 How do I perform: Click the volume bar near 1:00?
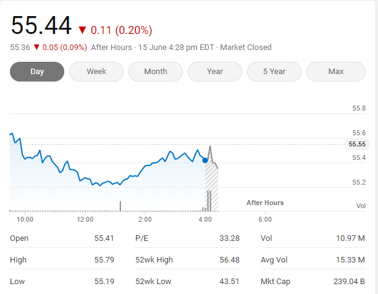(x=120, y=206)
